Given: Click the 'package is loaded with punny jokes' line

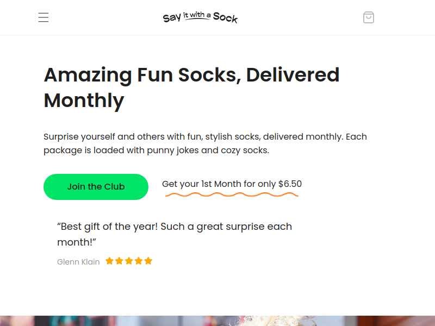Looking at the screenshot, I should [156, 150].
